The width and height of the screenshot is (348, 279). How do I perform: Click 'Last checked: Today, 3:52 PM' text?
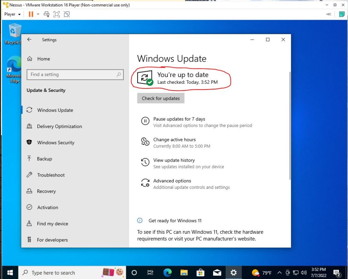pos(188,82)
